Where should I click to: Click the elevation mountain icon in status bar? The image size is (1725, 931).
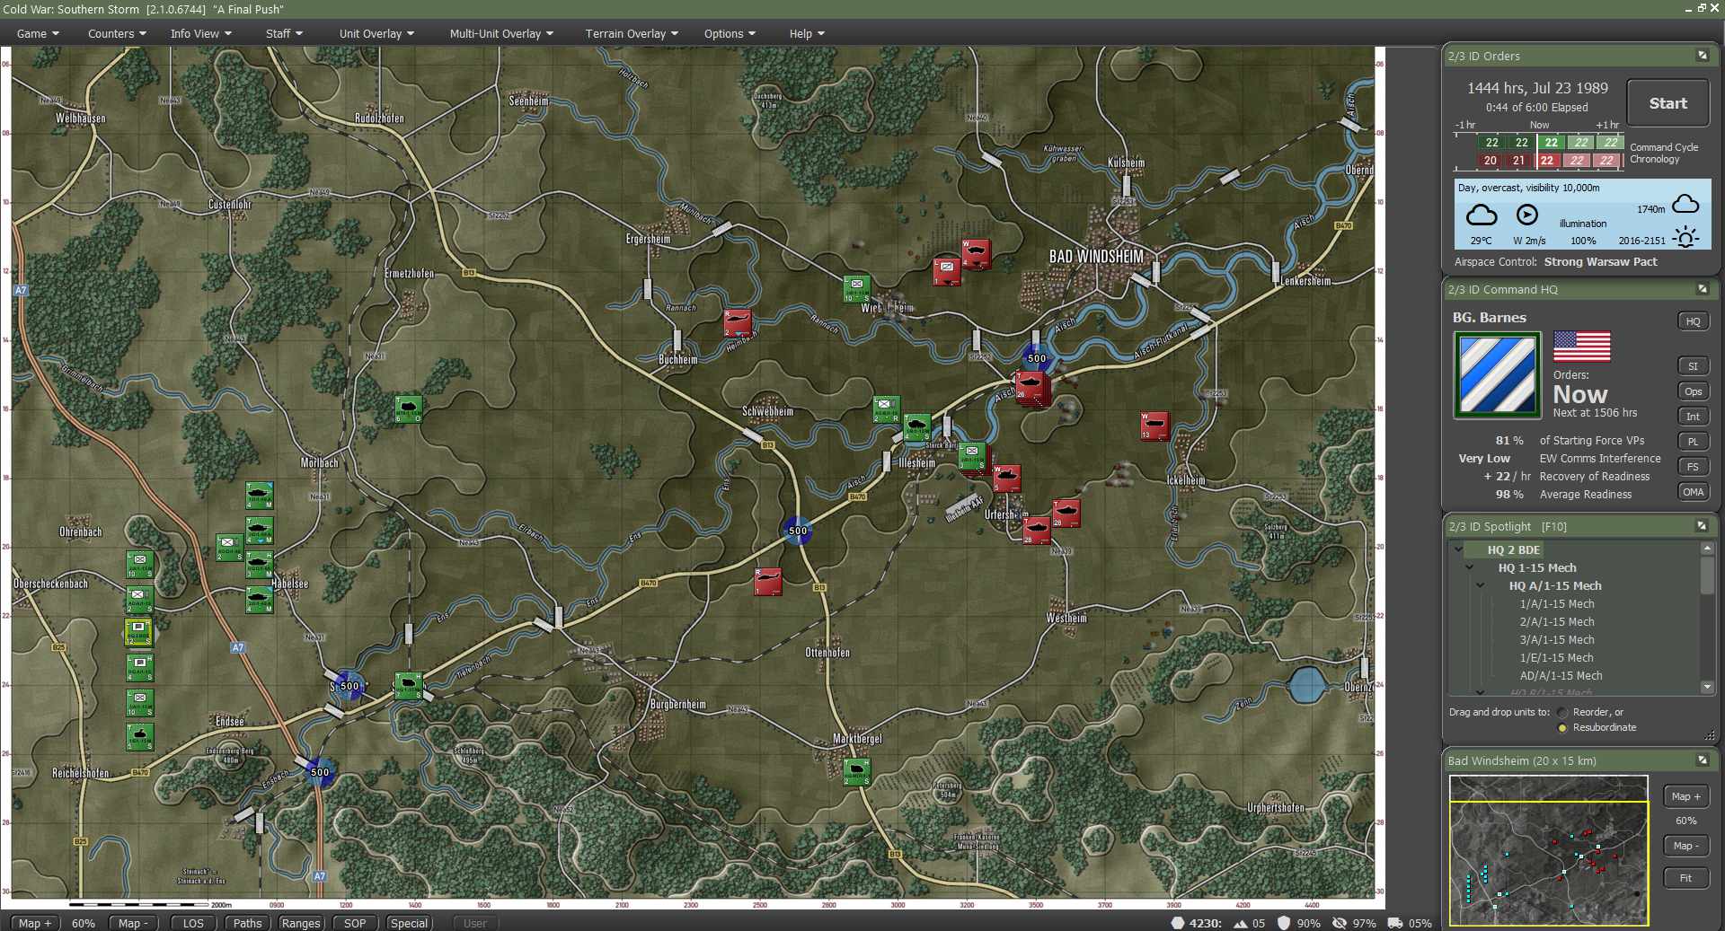(1241, 923)
